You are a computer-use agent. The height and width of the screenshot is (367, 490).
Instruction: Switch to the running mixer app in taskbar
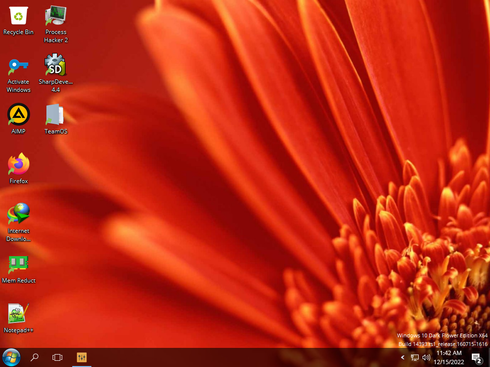[x=81, y=357]
